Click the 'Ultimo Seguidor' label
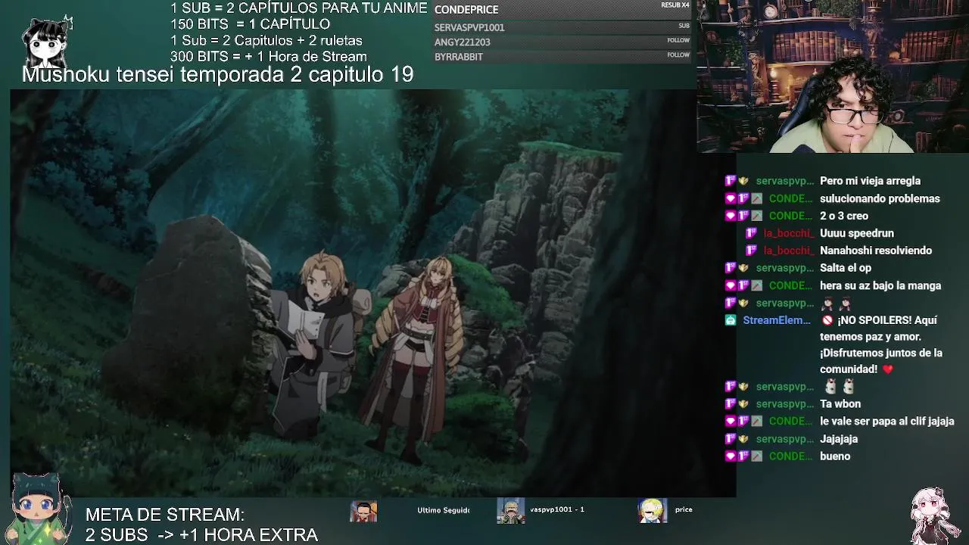Screen dimensions: 969x545 tap(444, 510)
